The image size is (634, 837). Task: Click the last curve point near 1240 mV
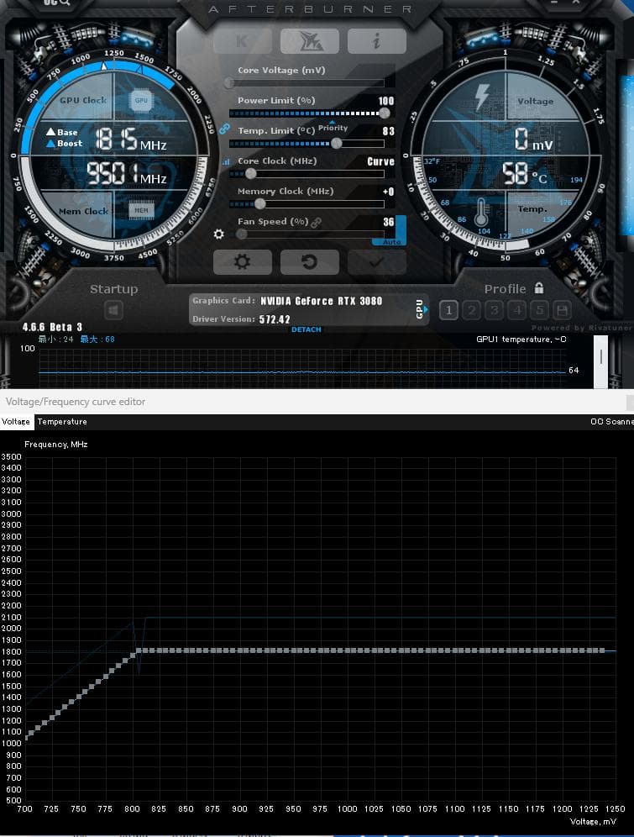coord(603,650)
